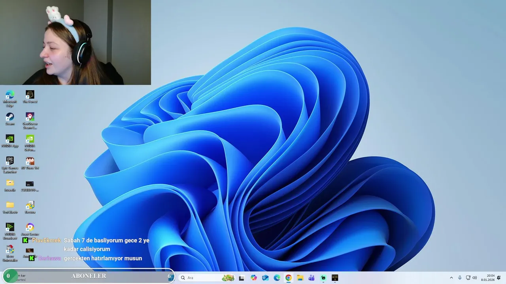Open Outlook from the taskbar
The width and height of the screenshot is (506, 284).
pyautogui.click(x=265, y=278)
